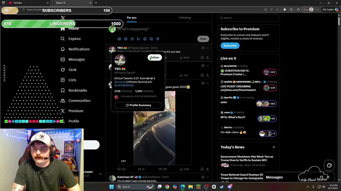The image size is (341, 191).
Task: Open a new browser tab
Action: coord(96,3)
